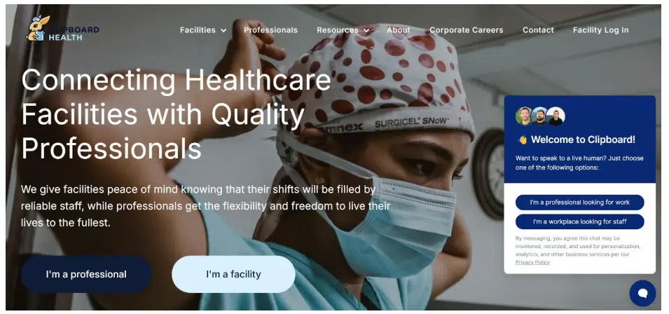Click the Clipboard Health bunny logo

pyautogui.click(x=39, y=29)
